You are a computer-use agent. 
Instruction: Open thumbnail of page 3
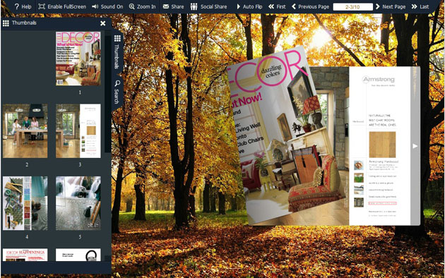[x=78, y=131]
